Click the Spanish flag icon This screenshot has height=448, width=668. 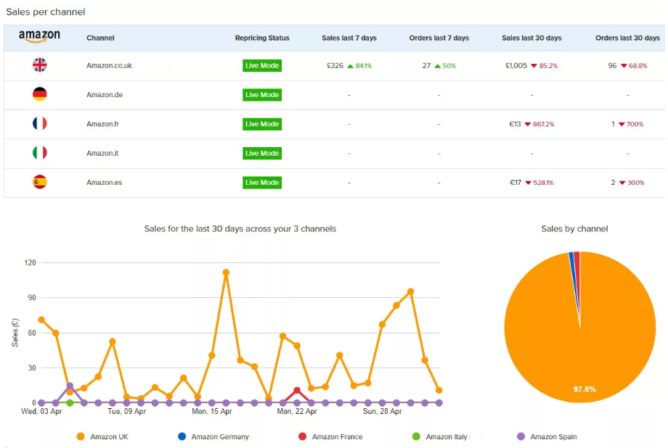tap(40, 182)
